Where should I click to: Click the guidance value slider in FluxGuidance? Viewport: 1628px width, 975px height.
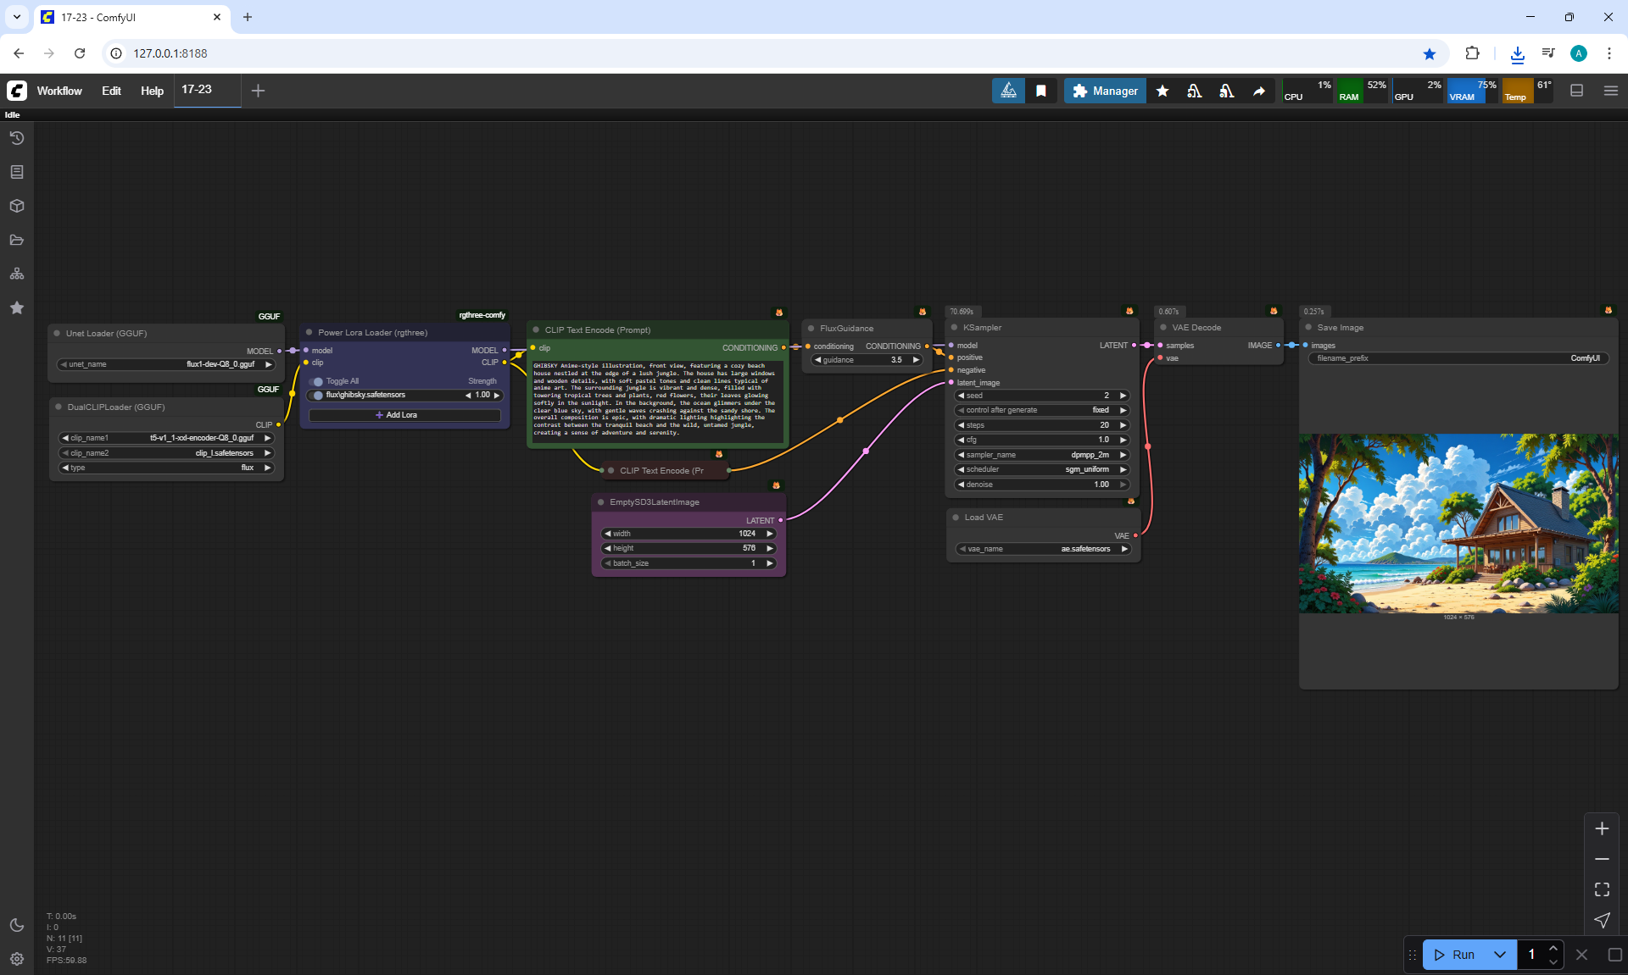click(x=867, y=360)
